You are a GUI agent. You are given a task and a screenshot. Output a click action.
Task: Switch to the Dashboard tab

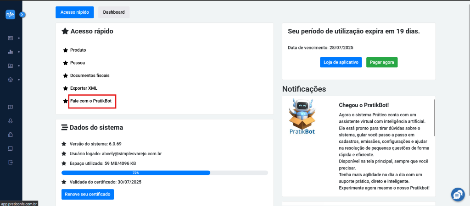114,12
